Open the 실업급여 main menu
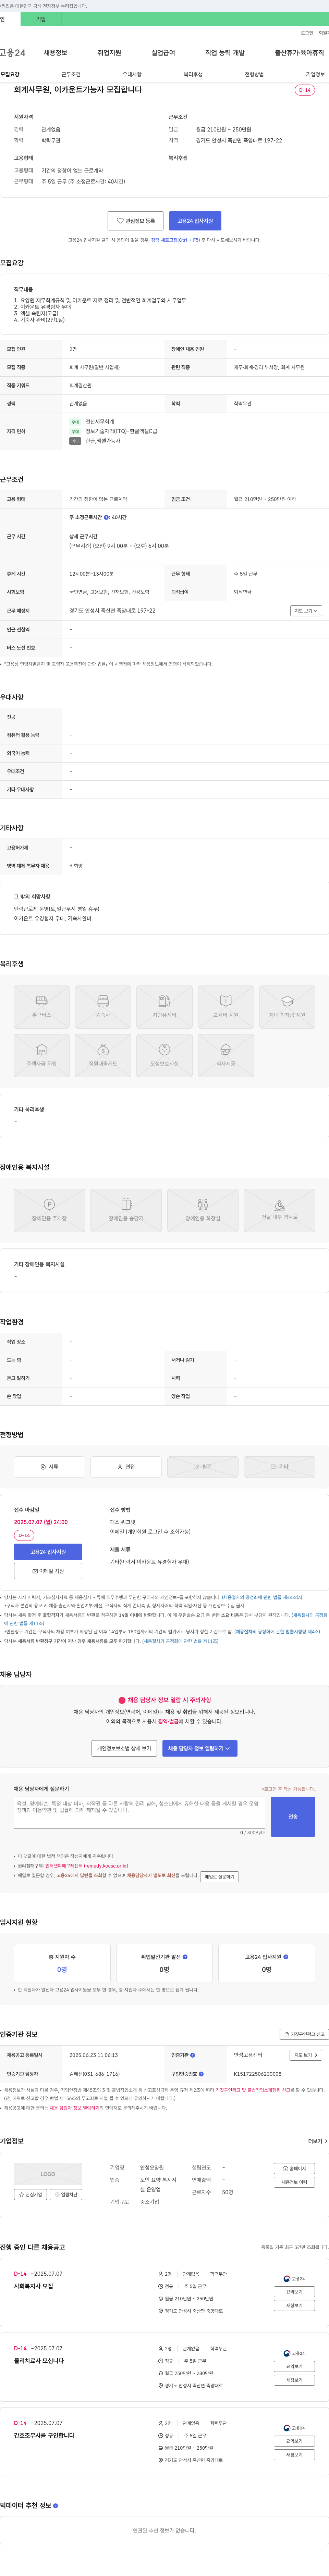Viewport: 329px width, 2576px height. pos(163,53)
